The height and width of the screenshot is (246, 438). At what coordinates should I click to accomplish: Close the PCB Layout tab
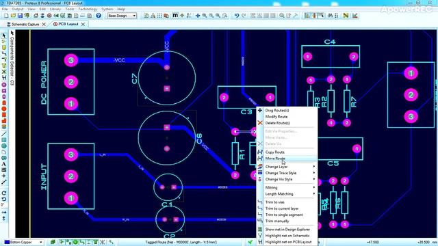point(83,25)
